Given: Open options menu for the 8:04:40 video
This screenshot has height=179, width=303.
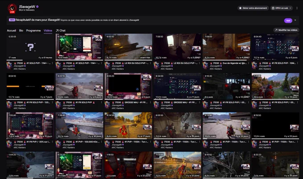Looking at the screenshot, I should (x=298, y=63).
